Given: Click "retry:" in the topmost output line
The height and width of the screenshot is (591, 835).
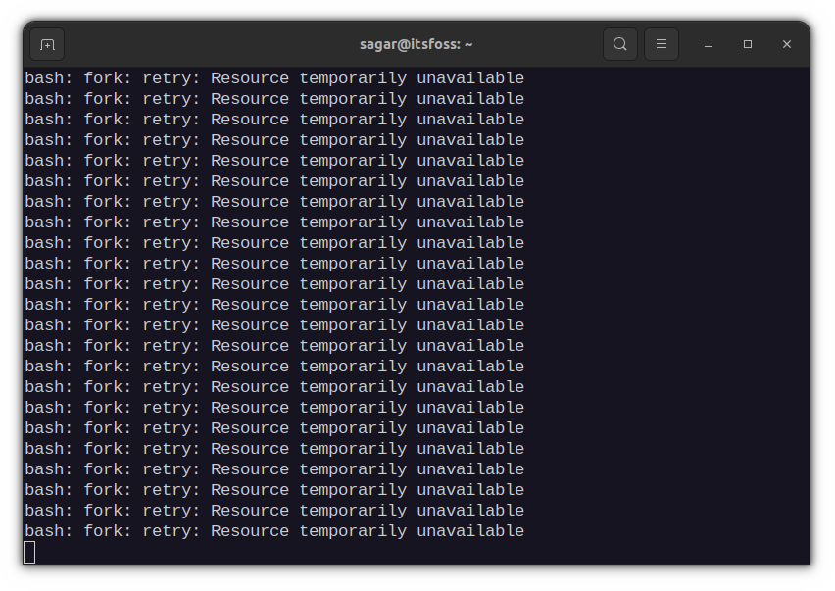Looking at the screenshot, I should pos(171,78).
